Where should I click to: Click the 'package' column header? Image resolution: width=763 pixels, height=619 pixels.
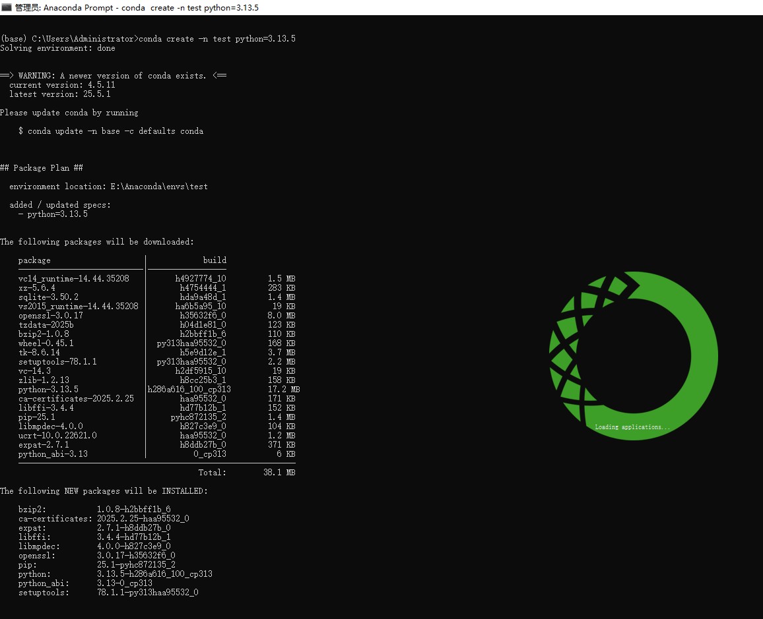[x=34, y=260]
